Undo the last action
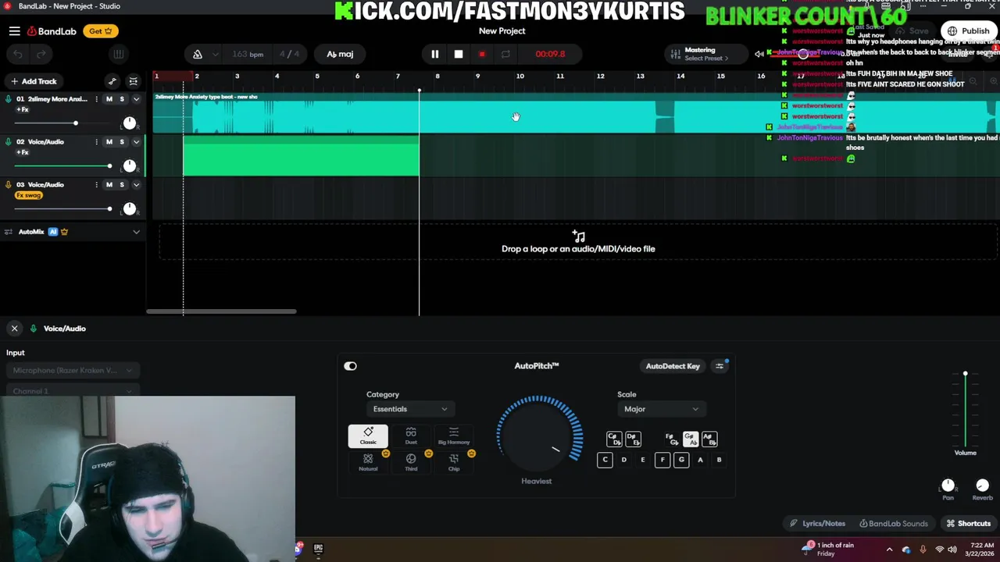Screen dimensions: 1000x562 [18, 54]
